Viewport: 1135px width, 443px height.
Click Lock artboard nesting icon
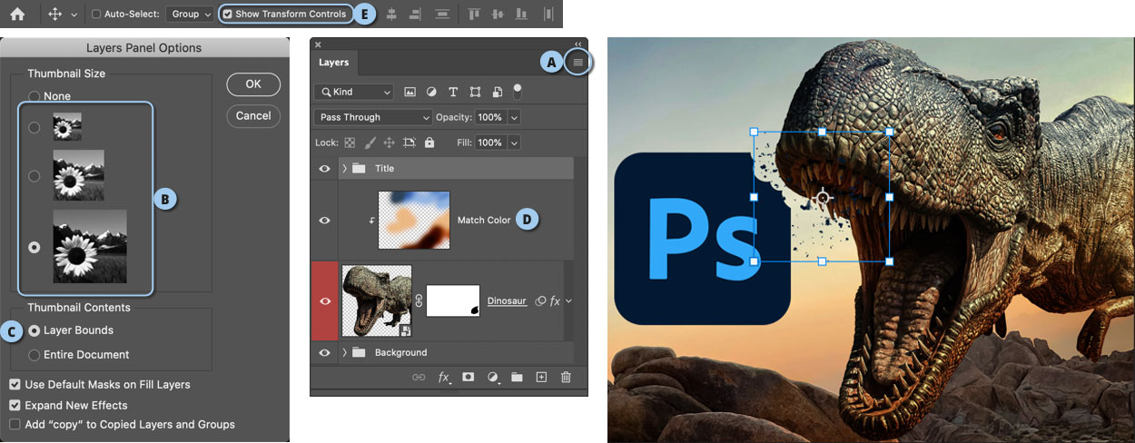pyautogui.click(x=410, y=143)
